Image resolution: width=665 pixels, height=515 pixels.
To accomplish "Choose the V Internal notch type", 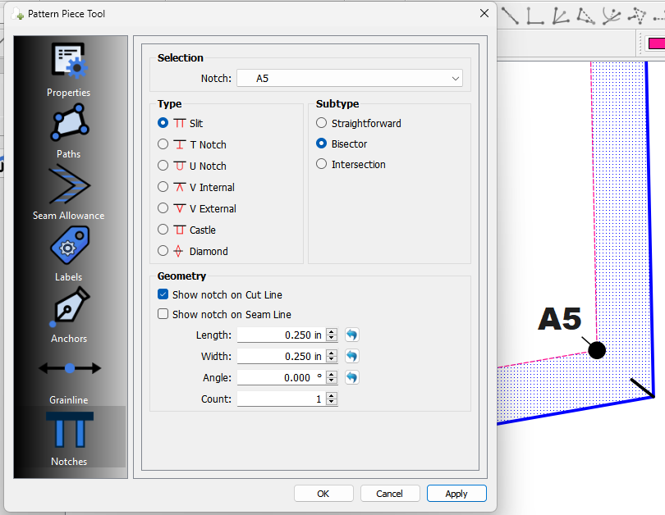I will tap(163, 187).
